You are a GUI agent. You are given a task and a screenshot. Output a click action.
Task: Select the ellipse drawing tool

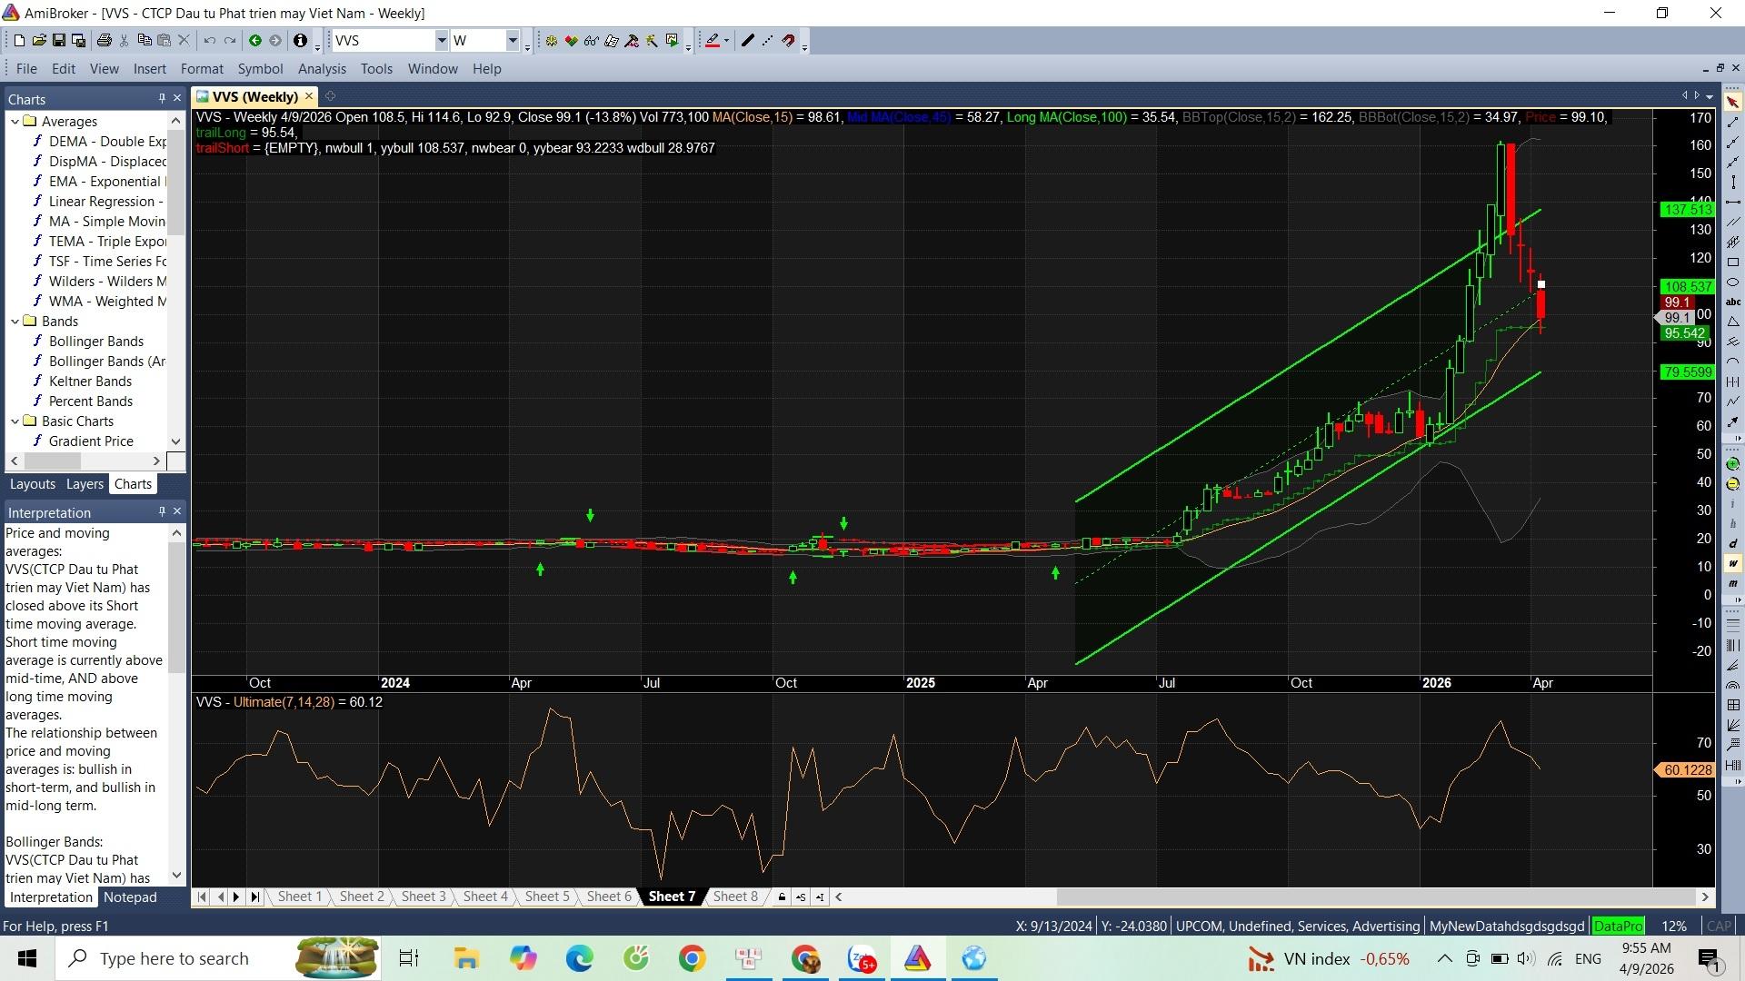[1733, 282]
